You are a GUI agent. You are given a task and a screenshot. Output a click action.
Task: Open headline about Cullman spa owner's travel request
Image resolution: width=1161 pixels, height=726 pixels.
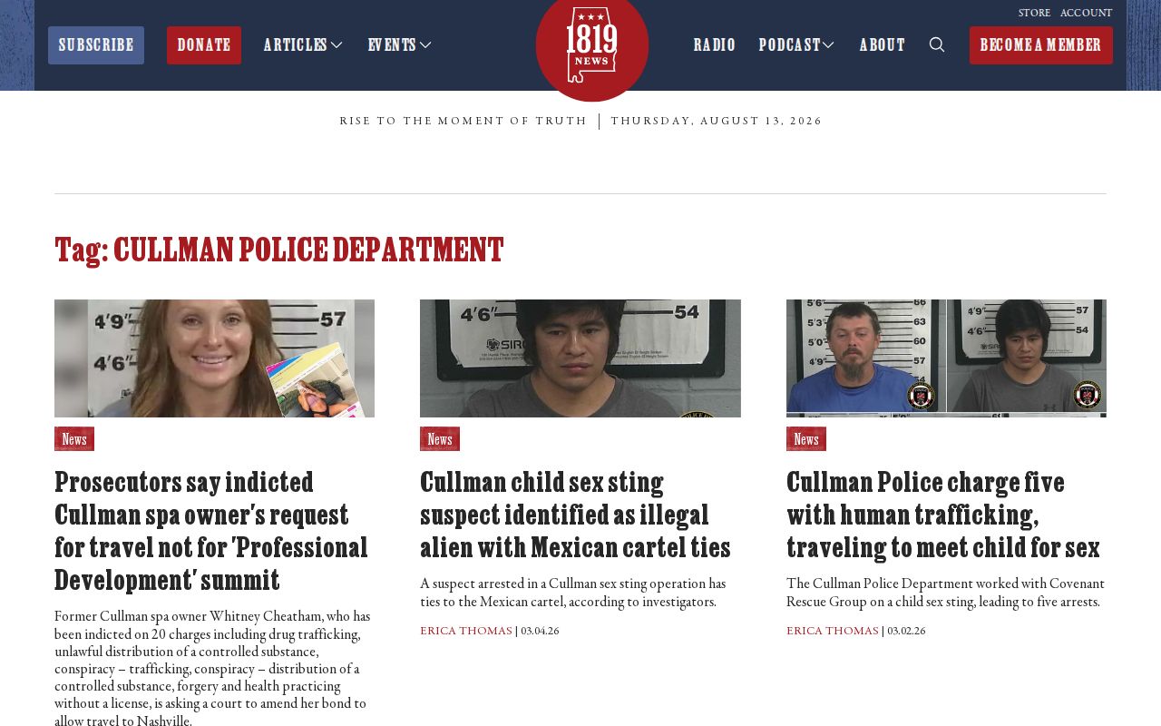pyautogui.click(x=211, y=531)
